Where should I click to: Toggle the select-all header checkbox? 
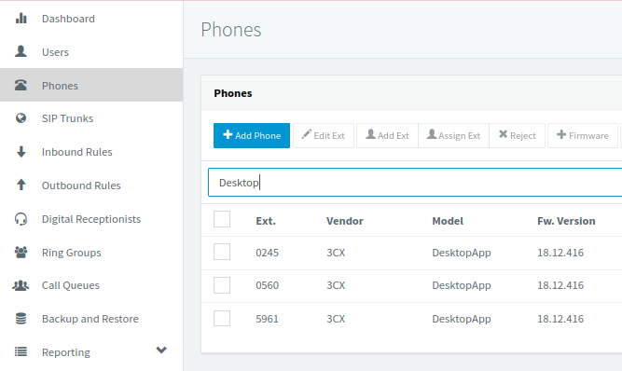222,219
